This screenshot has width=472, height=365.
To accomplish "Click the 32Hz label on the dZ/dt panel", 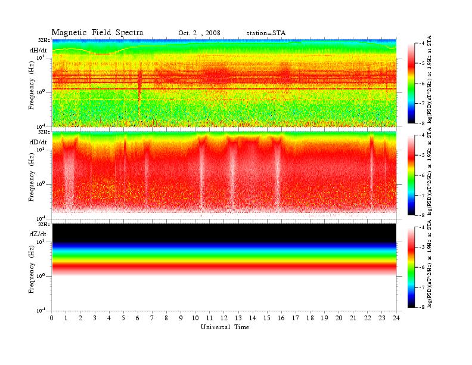I will click(x=44, y=224).
